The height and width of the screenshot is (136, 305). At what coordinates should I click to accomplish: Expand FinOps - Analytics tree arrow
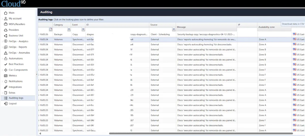tap(3, 41)
